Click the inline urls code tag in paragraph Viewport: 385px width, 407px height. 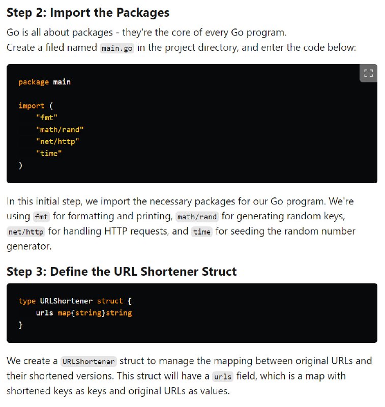[x=223, y=376]
